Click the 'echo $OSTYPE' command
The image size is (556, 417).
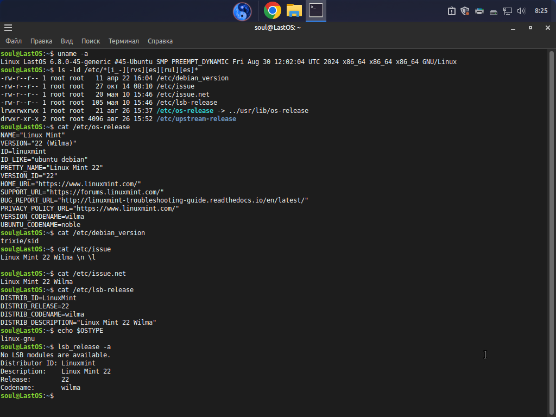coord(80,331)
